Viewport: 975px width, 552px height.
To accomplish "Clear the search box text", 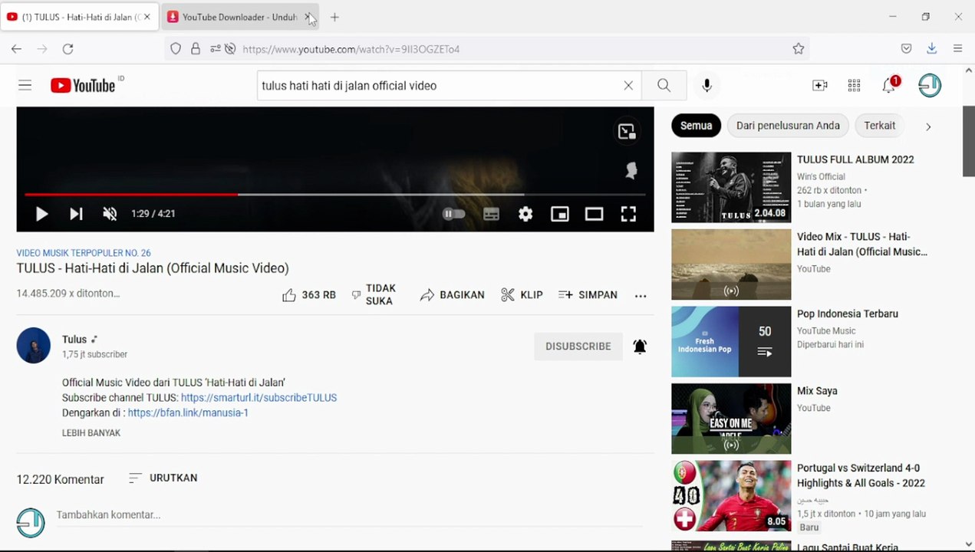I will pos(628,85).
